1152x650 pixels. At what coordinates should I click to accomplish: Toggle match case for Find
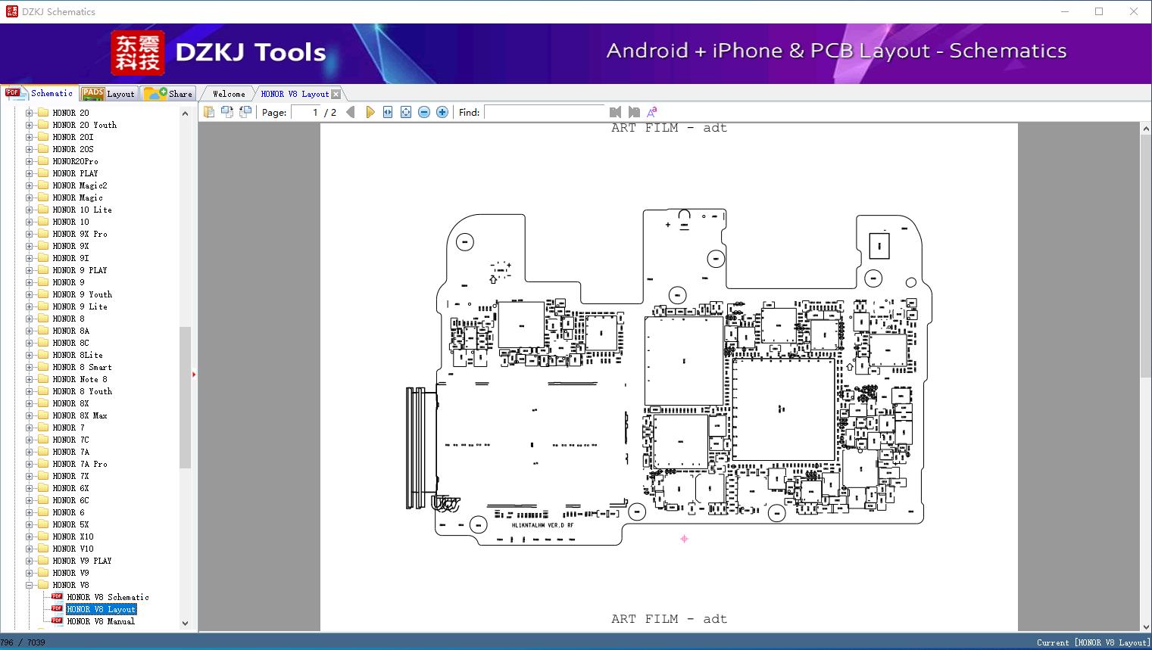point(651,112)
